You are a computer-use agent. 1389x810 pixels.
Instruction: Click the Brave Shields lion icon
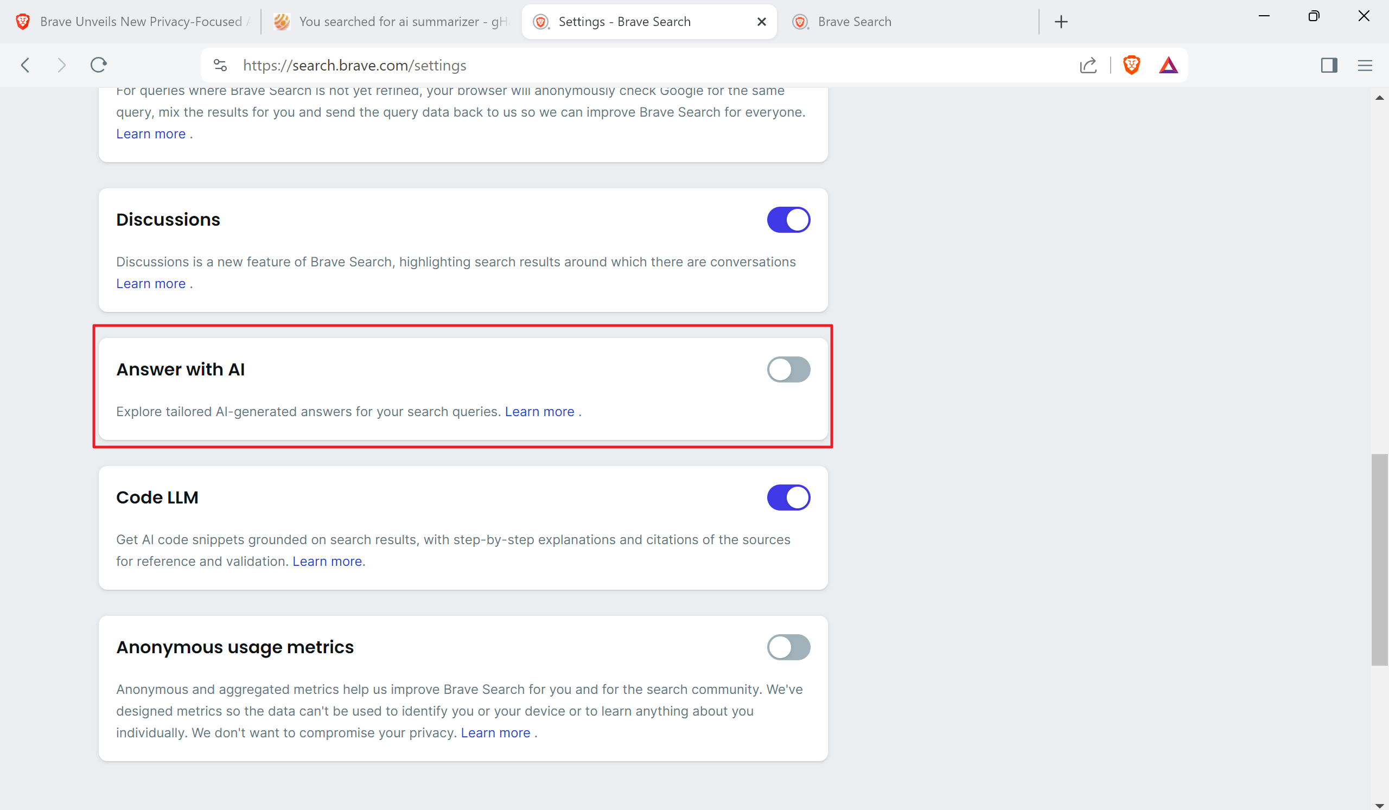tap(1131, 65)
